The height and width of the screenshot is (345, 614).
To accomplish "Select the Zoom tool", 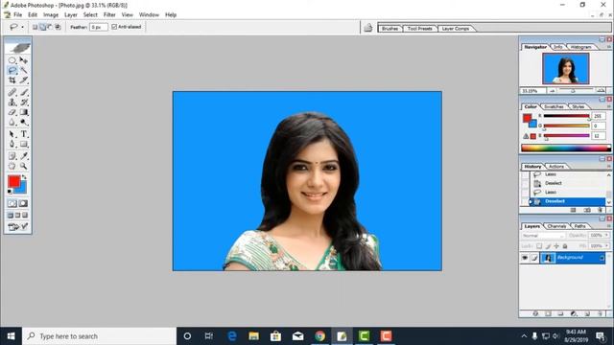I will tap(24, 166).
